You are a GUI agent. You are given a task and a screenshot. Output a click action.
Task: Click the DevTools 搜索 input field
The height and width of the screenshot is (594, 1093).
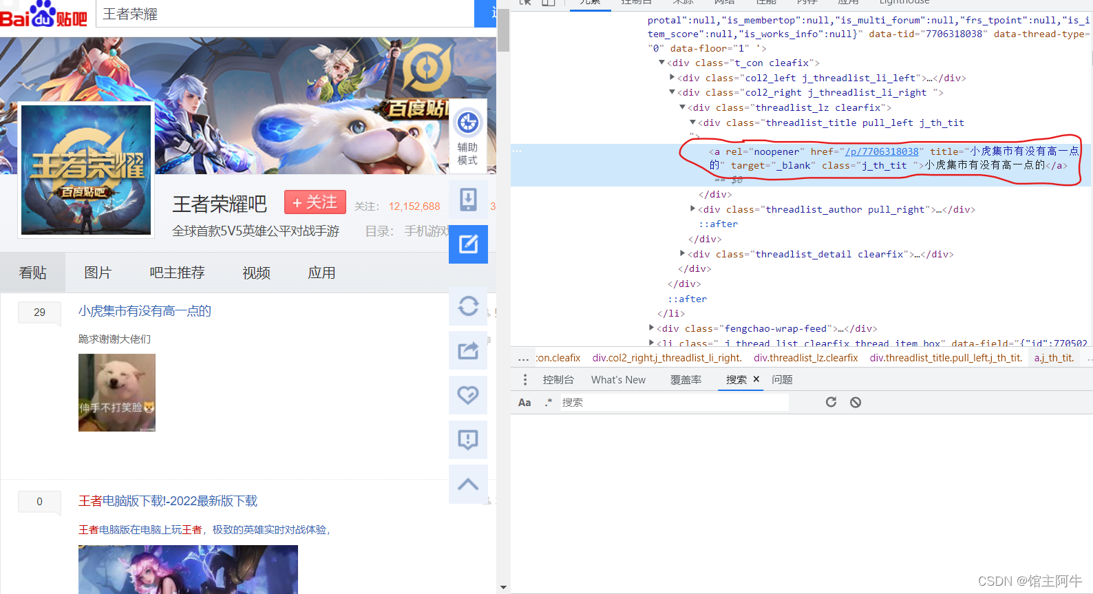pyautogui.click(x=674, y=402)
